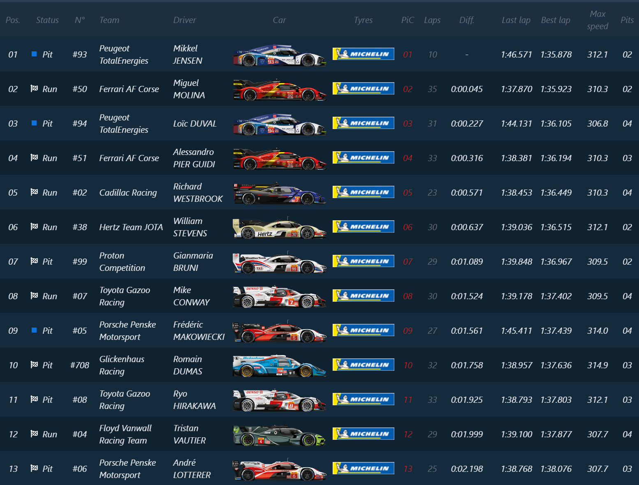Click the #99 Proton car image
The height and width of the screenshot is (485, 639).
click(280, 263)
